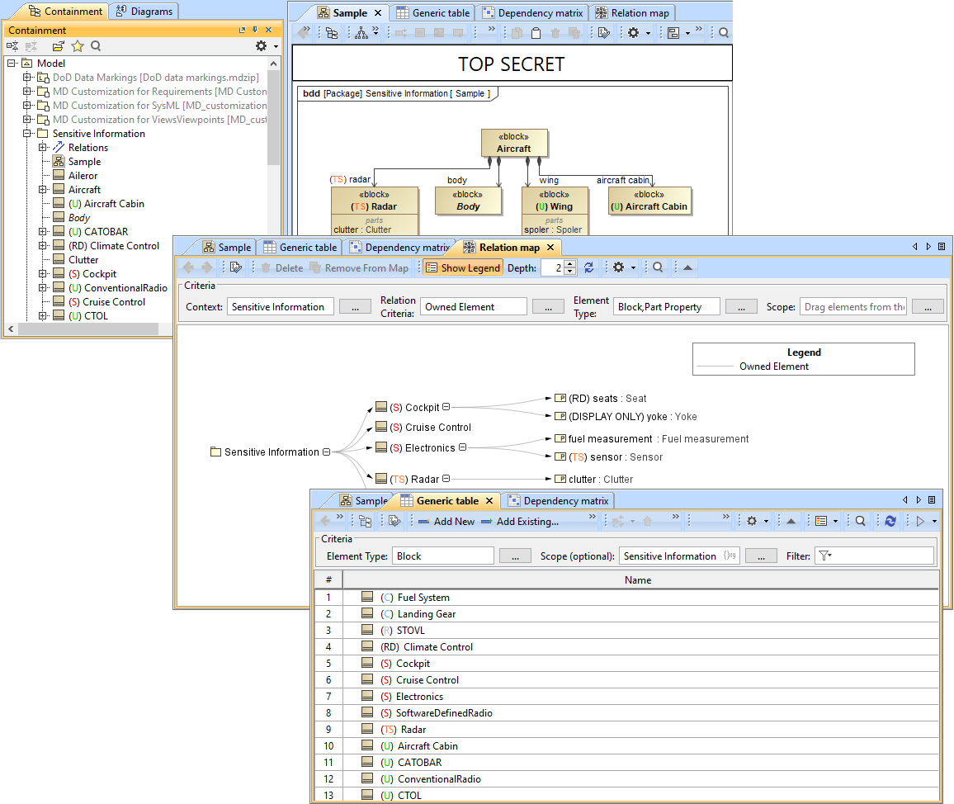Click the search icon in Containment toolbar

[96, 46]
